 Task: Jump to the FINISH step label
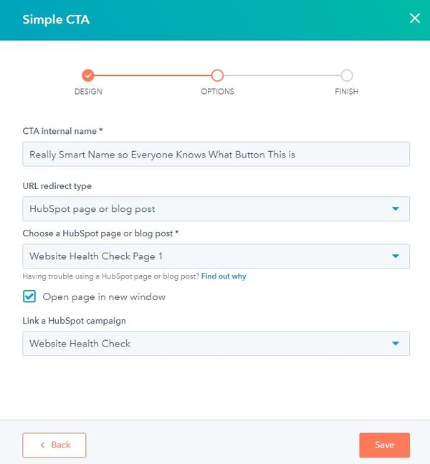pos(346,92)
